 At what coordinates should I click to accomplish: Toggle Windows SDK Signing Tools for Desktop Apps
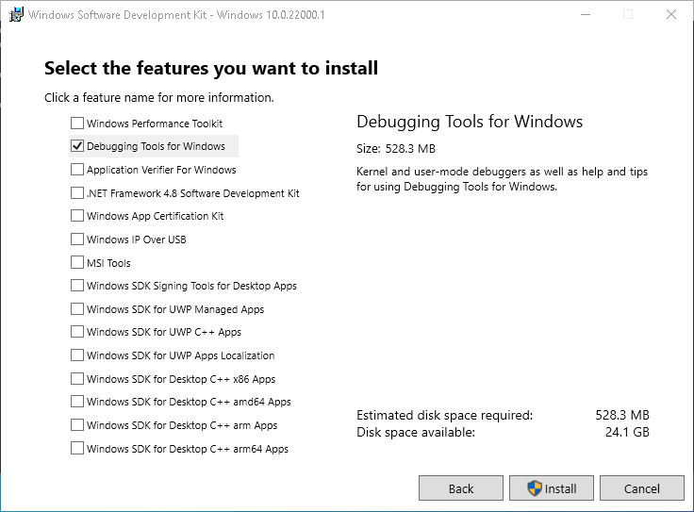[x=77, y=286]
